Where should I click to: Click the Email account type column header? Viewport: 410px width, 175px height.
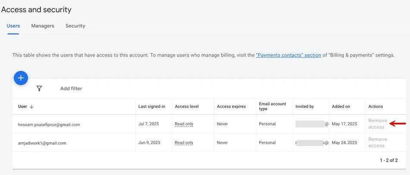coord(272,106)
